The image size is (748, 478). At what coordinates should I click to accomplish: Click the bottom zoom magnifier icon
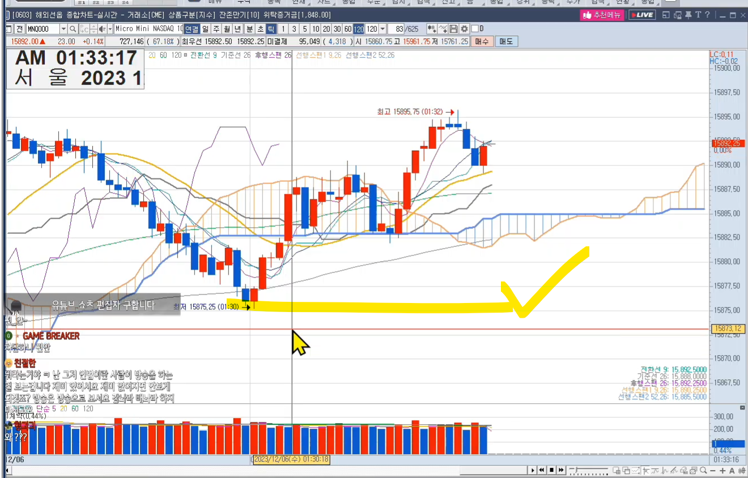pyautogui.click(x=703, y=471)
